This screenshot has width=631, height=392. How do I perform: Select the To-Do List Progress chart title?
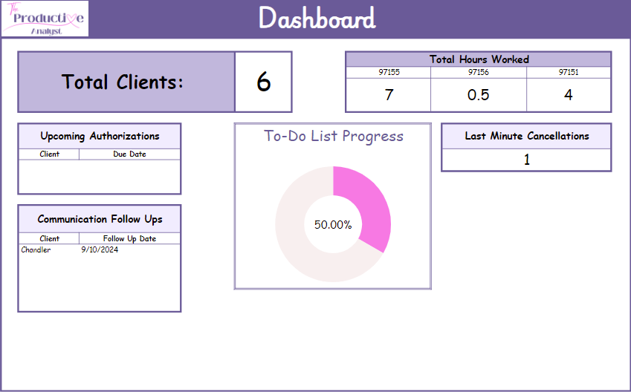tap(333, 137)
